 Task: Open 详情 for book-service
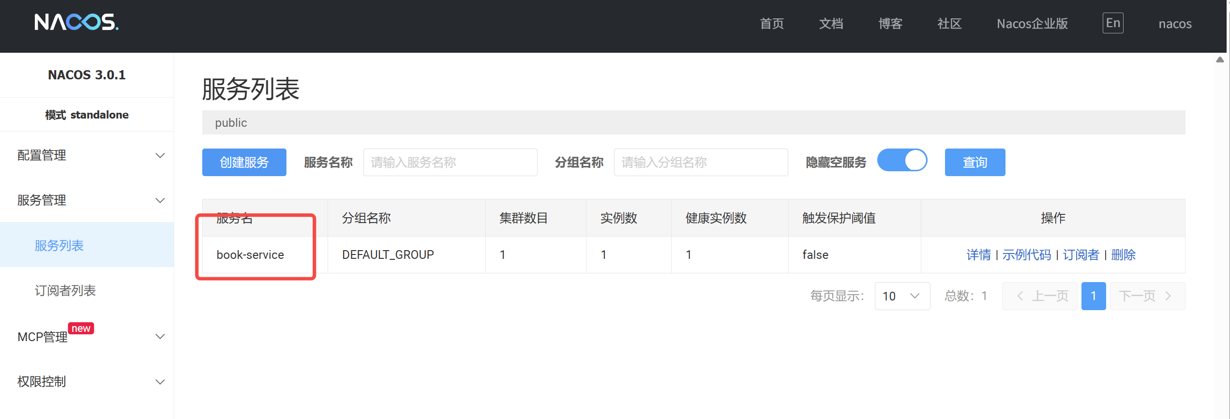coord(978,255)
